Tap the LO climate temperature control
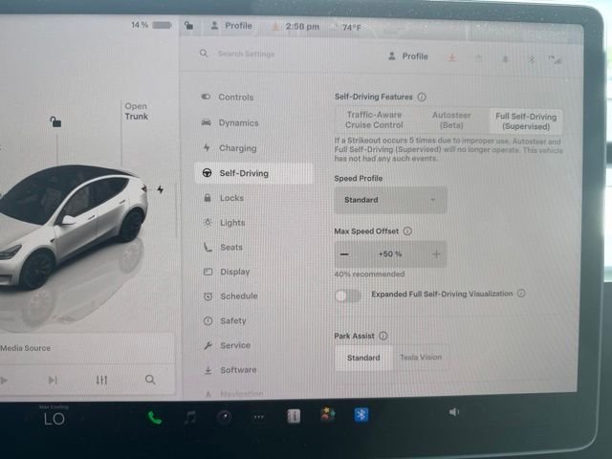The height and width of the screenshot is (459, 612). point(55,419)
